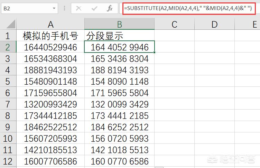Select cell containing 18462522512
The height and width of the screenshot is (168, 260).
pos(50,127)
